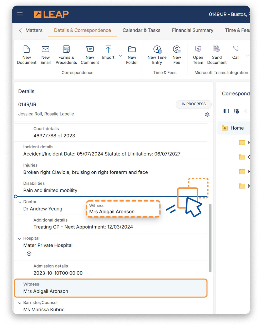Open the Time & Fees tab
The width and height of the screenshot is (277, 325).
point(237,30)
